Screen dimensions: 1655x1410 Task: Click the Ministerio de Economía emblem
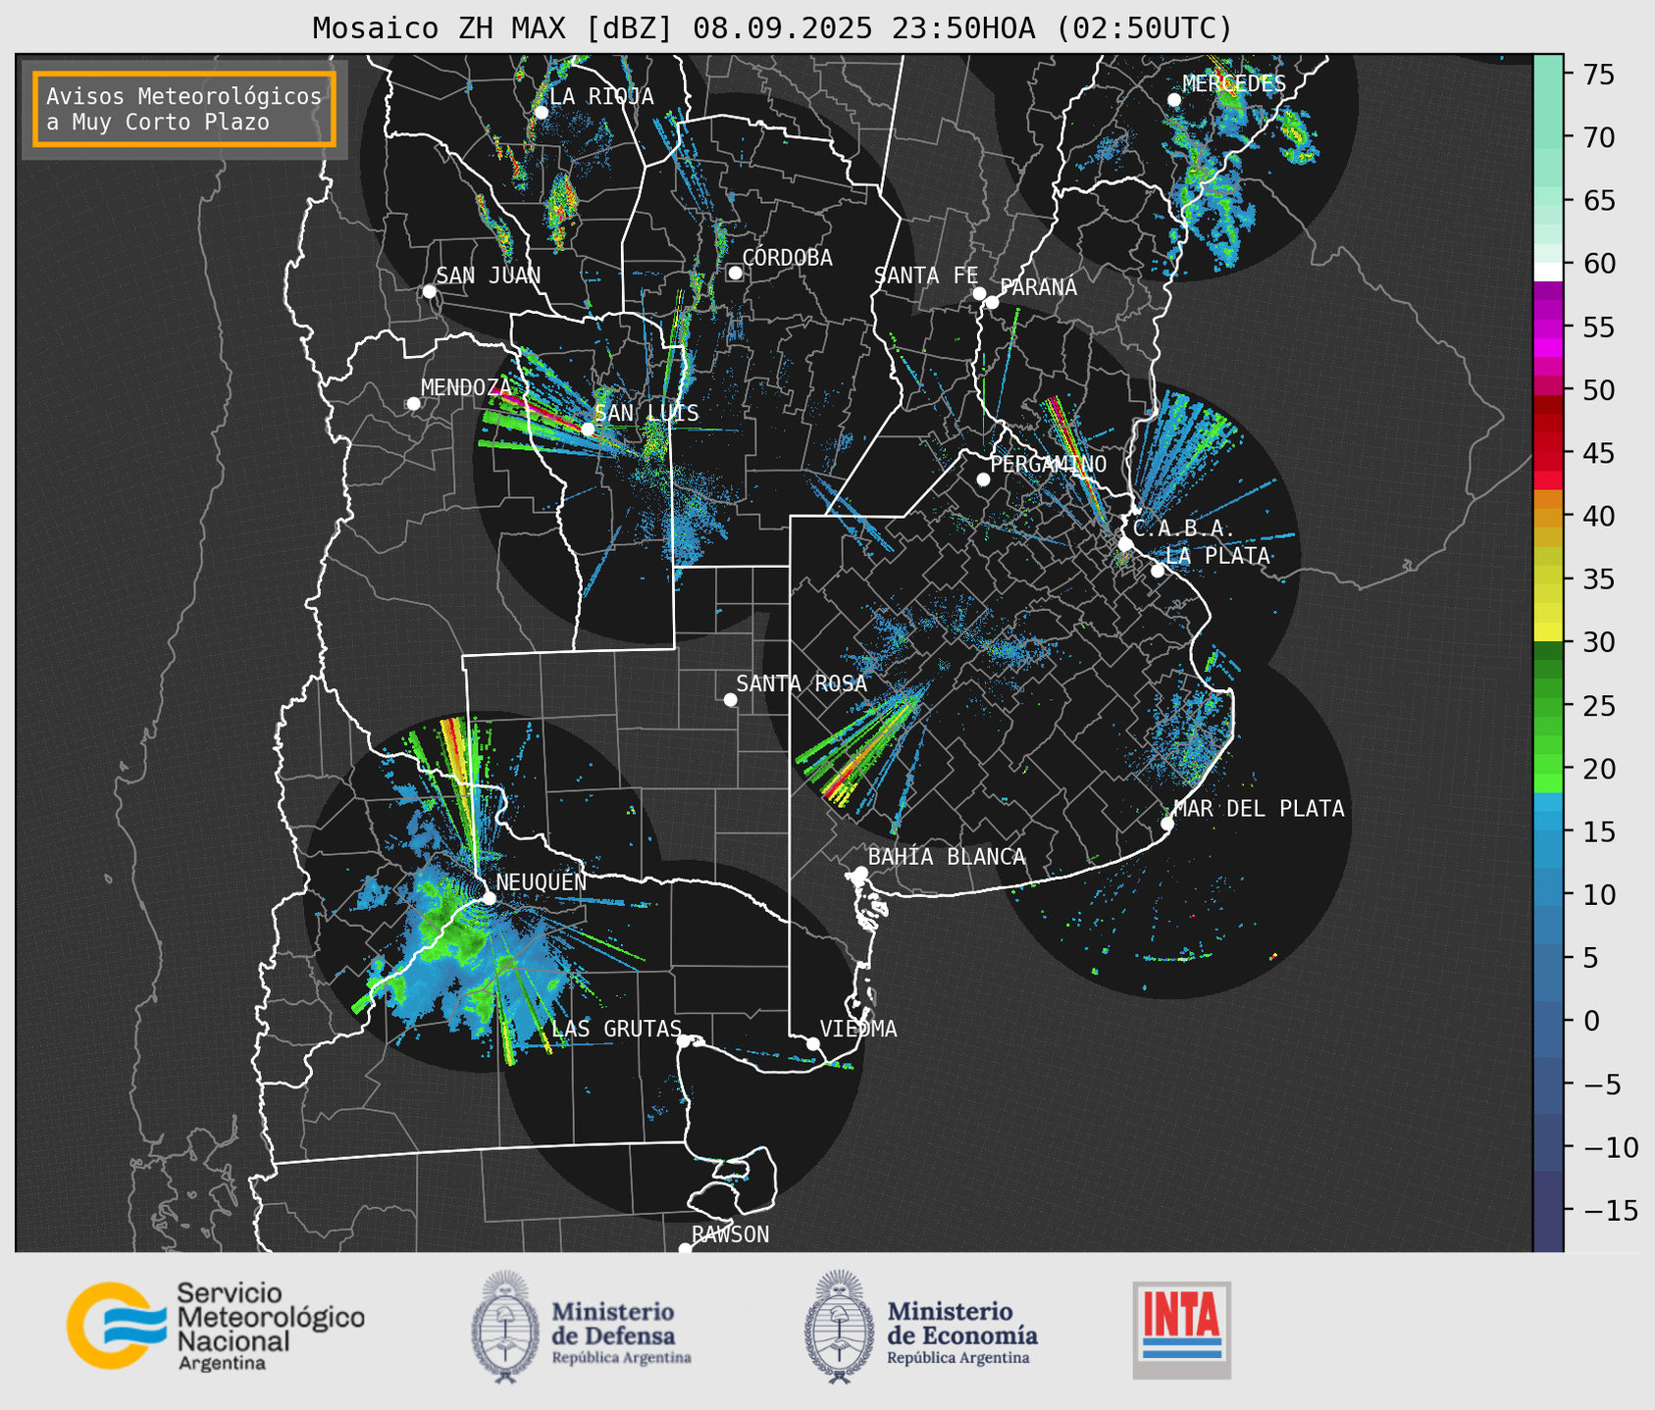click(x=839, y=1327)
